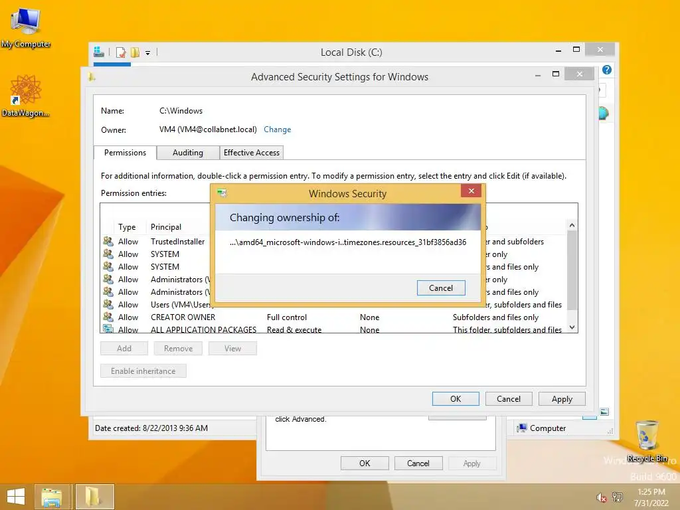Select the folder window taskbar button
Image resolution: width=680 pixels, height=510 pixels.
94,497
